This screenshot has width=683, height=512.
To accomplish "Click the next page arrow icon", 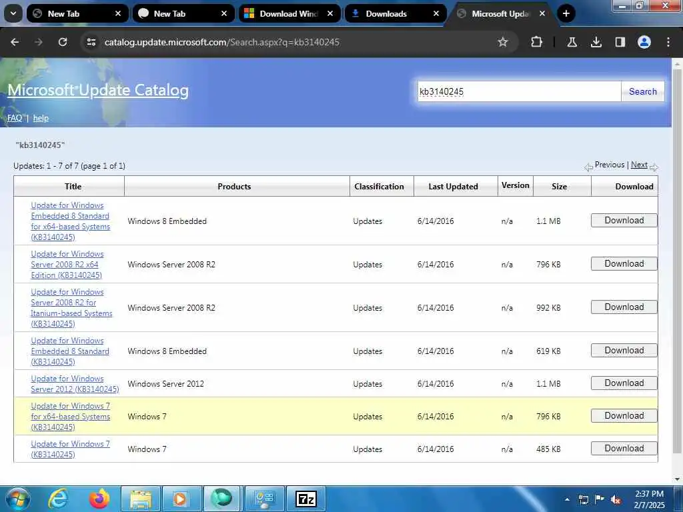I will tap(654, 167).
